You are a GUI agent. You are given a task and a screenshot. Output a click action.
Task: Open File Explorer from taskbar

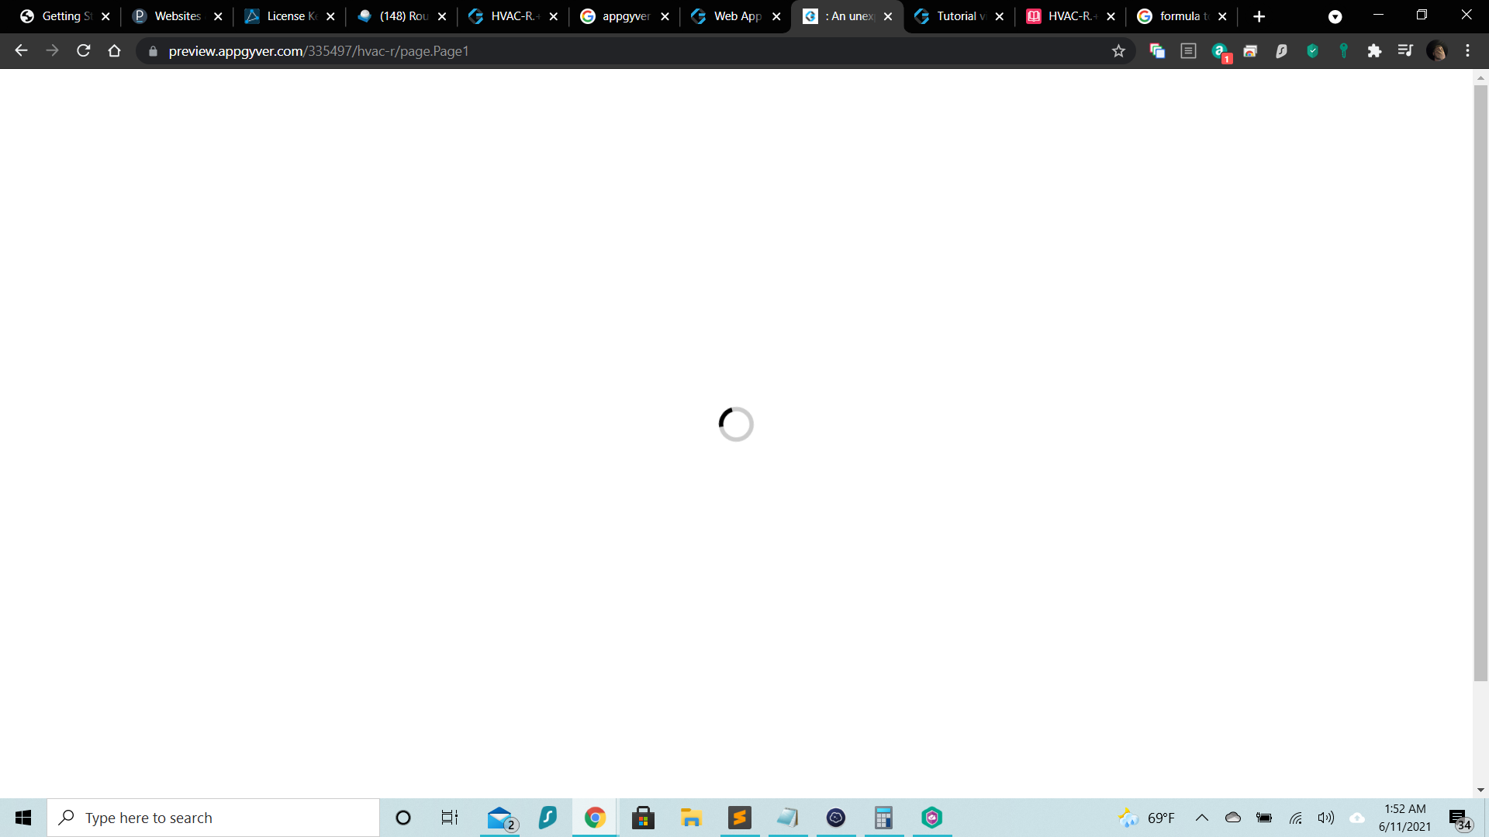pyautogui.click(x=691, y=818)
